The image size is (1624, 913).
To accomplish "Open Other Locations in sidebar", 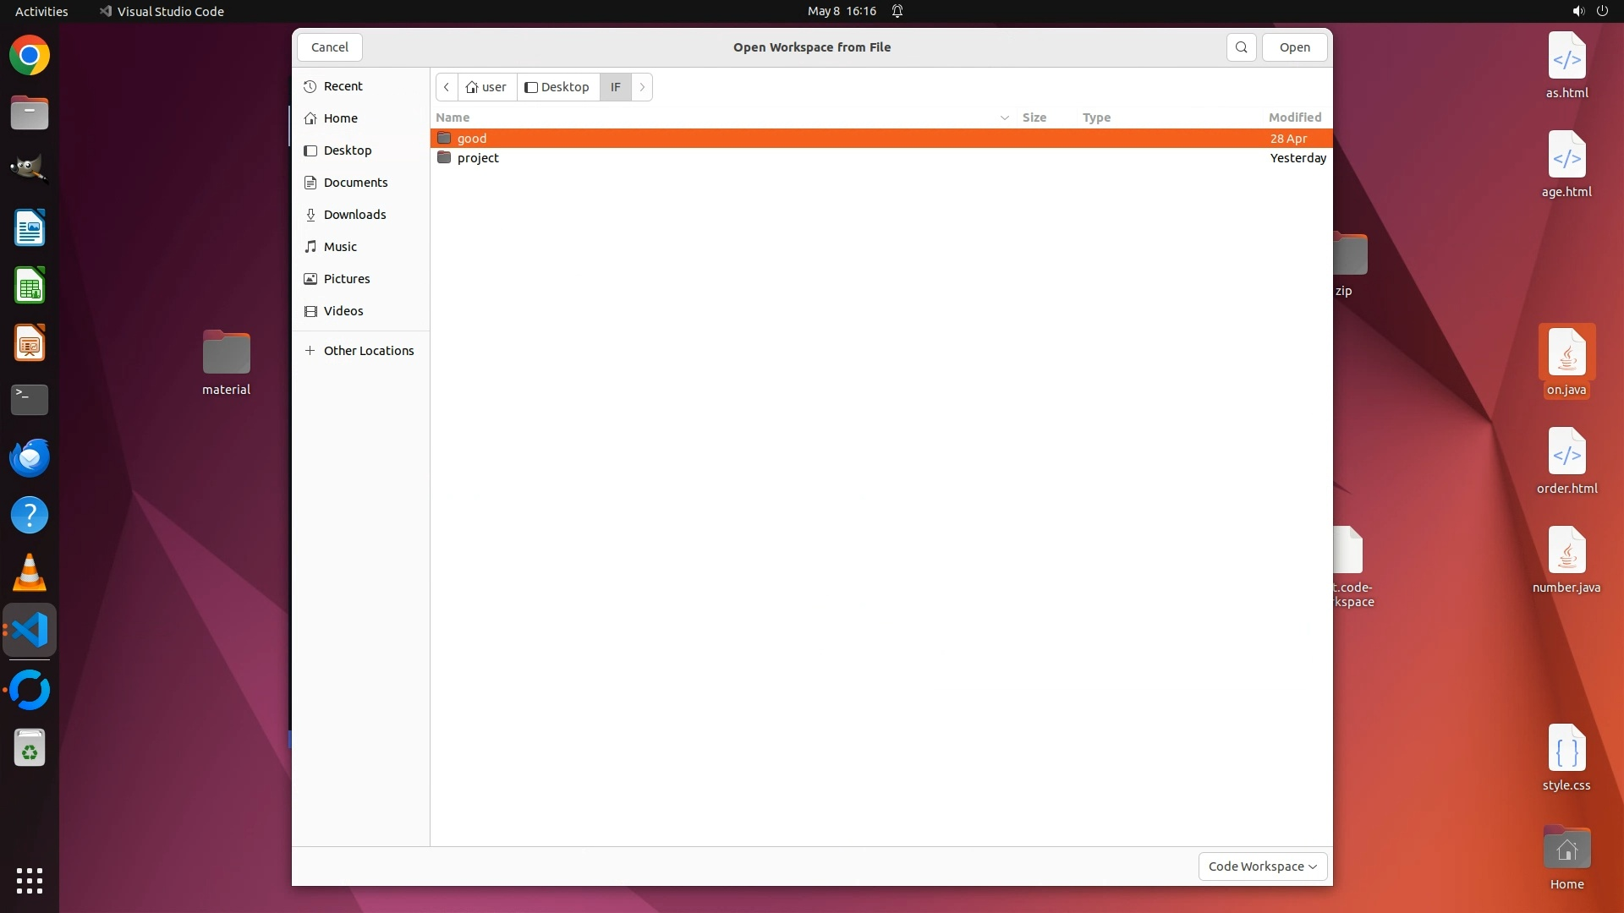I will [368, 351].
